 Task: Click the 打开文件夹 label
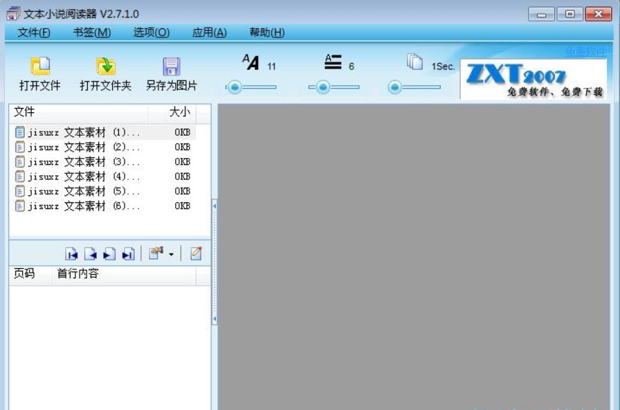106,85
